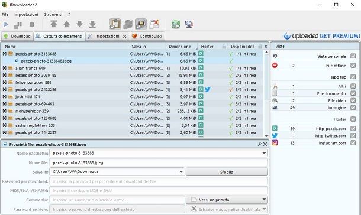Expand the allan-franca-649 package

(4, 68)
